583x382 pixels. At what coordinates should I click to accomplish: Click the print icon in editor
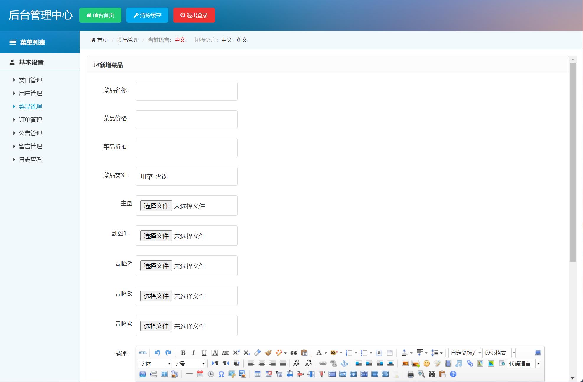click(411, 374)
